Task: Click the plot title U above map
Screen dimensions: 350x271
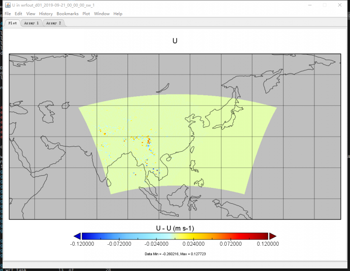Action: (175, 41)
